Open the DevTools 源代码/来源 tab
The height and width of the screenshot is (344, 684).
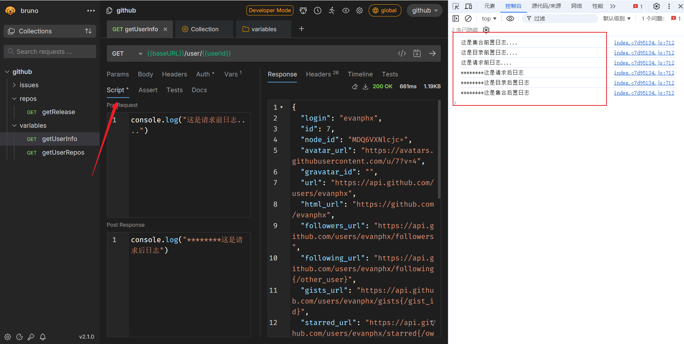click(x=546, y=6)
